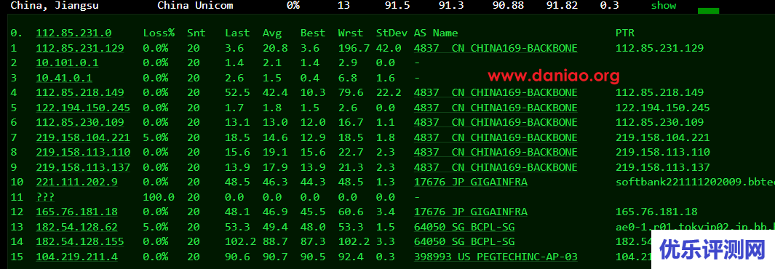Viewport: 775px width, 269px height.
Task: Open AS 64050 SG BCPL-SG link on hop 13
Action: tap(464, 227)
